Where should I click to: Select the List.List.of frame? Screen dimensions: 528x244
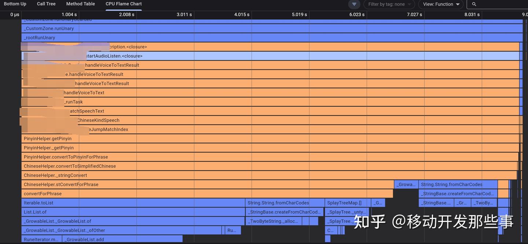(x=133, y=212)
